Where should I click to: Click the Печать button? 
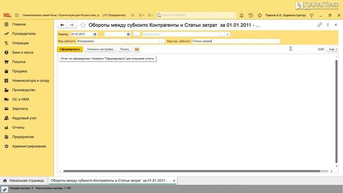click(124, 49)
